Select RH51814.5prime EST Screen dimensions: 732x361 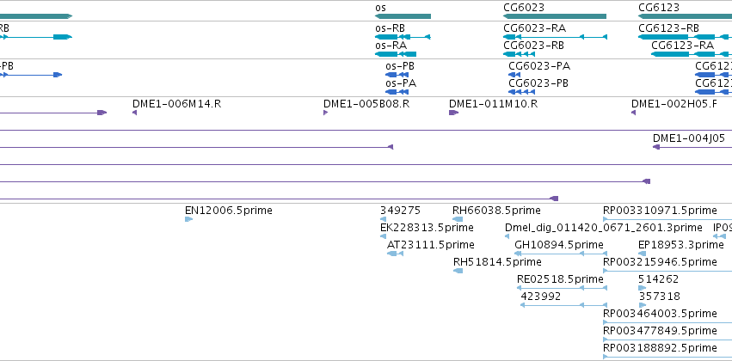458,271
